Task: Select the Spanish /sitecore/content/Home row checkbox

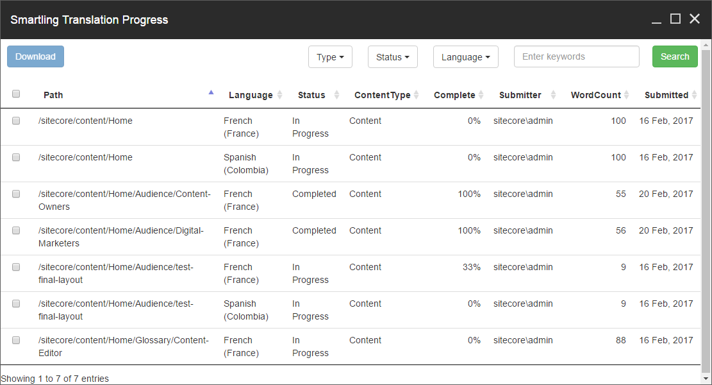Action: coord(16,157)
